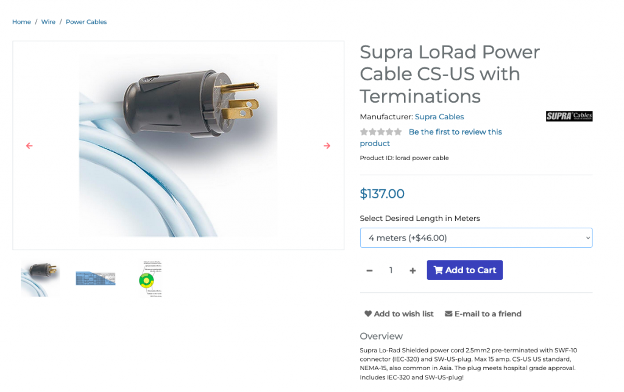
Task: Select the blue specifications table thumbnail
Action: [96, 279]
